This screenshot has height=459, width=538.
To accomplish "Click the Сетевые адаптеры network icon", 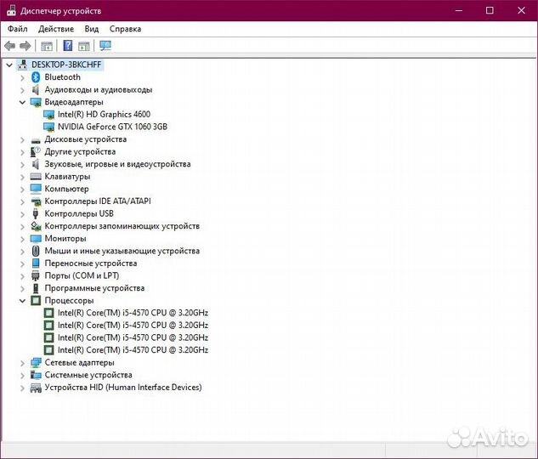I will pos(36,363).
